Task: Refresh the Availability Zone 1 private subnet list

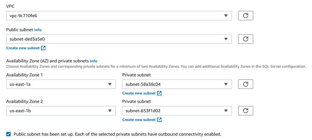Action: click(246, 84)
